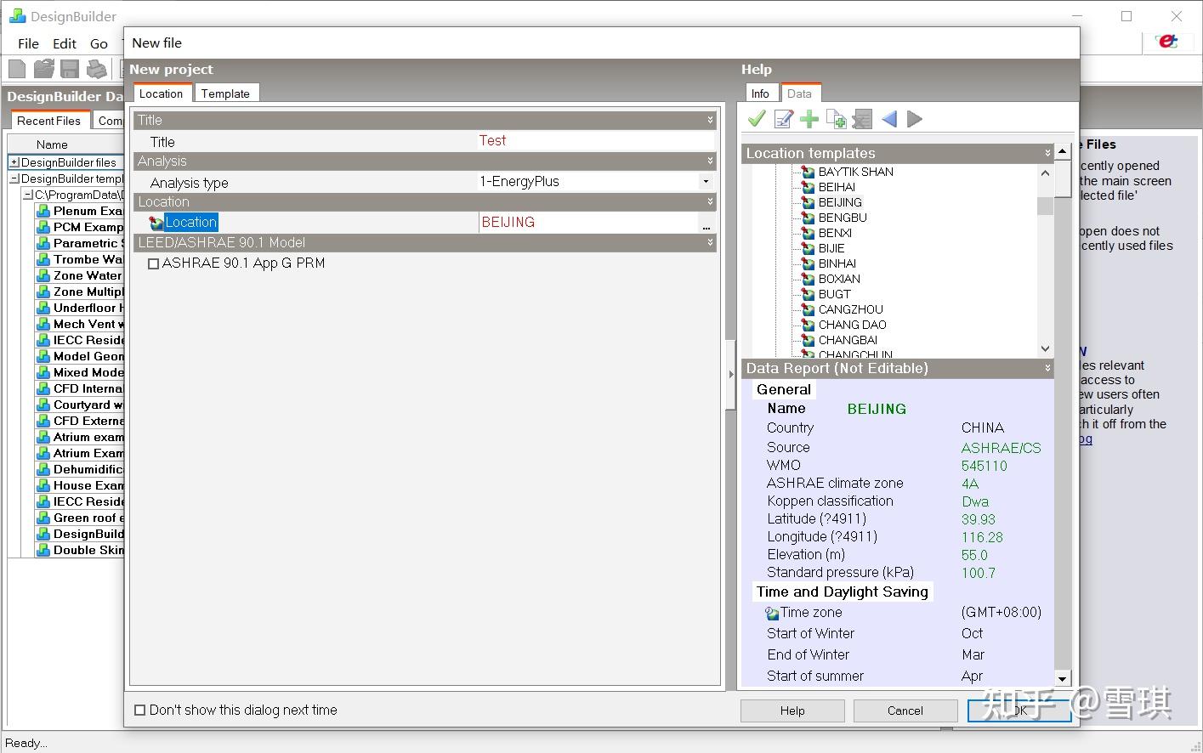The width and height of the screenshot is (1203, 753).
Task: Click the Help button
Action: coord(792,711)
